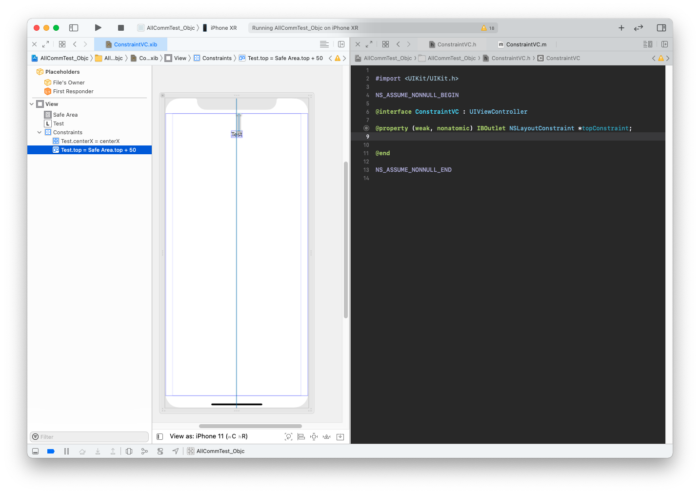
Task: Select AllCommTest_Objc process in debug bar
Action: click(x=216, y=452)
